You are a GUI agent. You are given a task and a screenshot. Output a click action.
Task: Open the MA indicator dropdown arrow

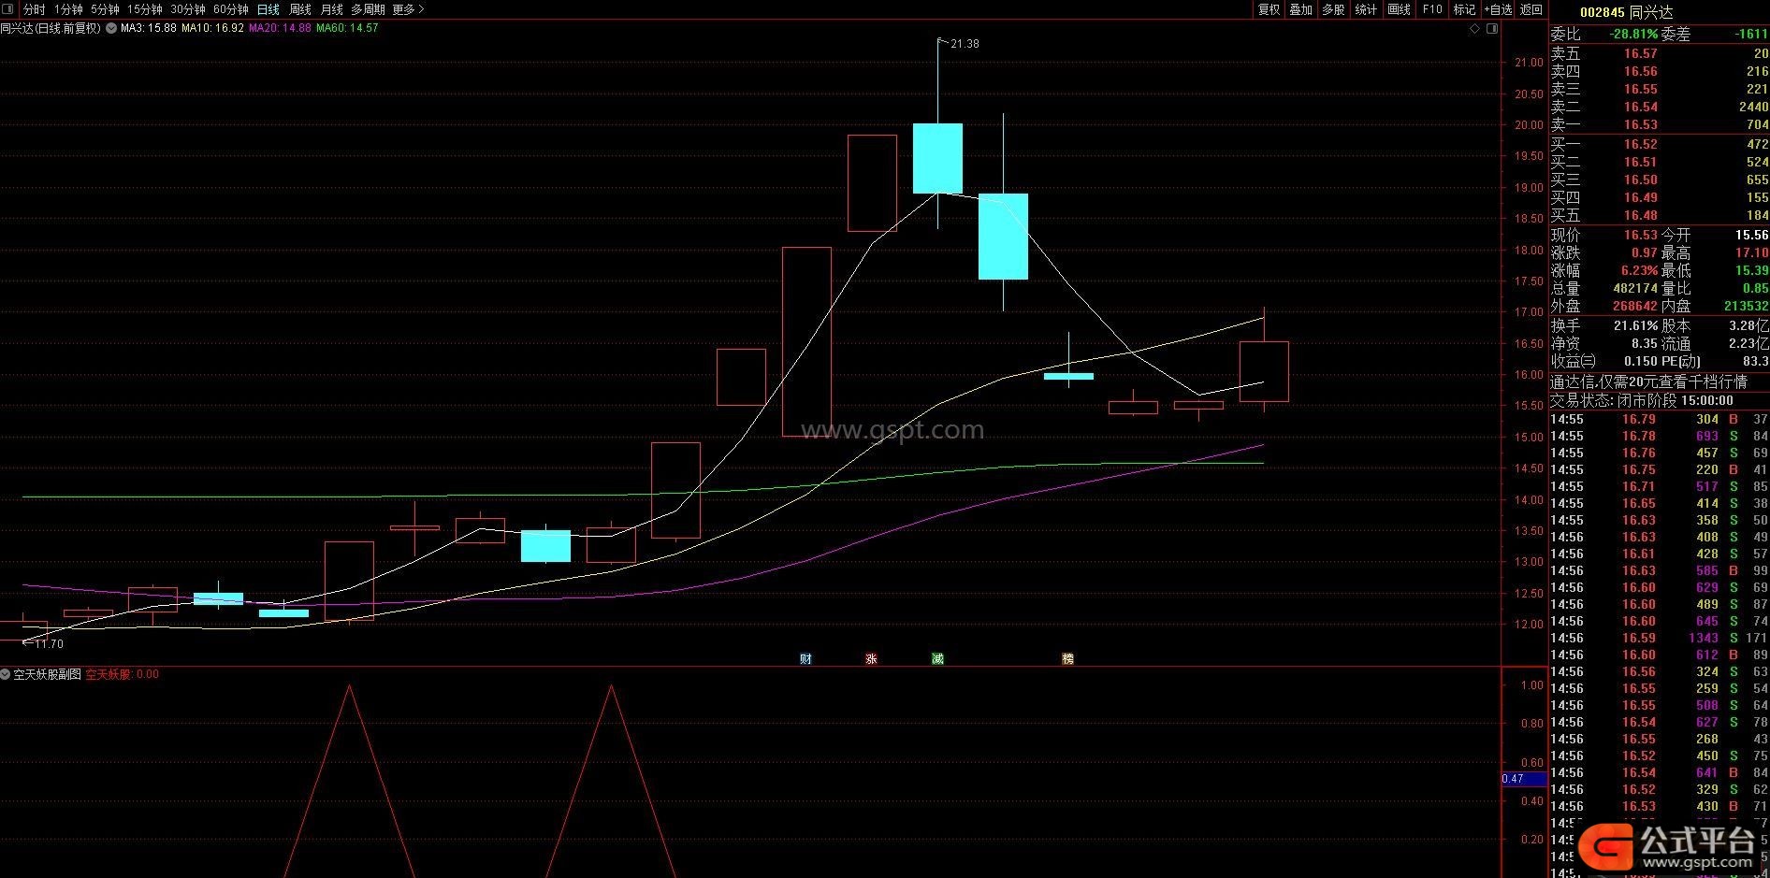[x=111, y=28]
